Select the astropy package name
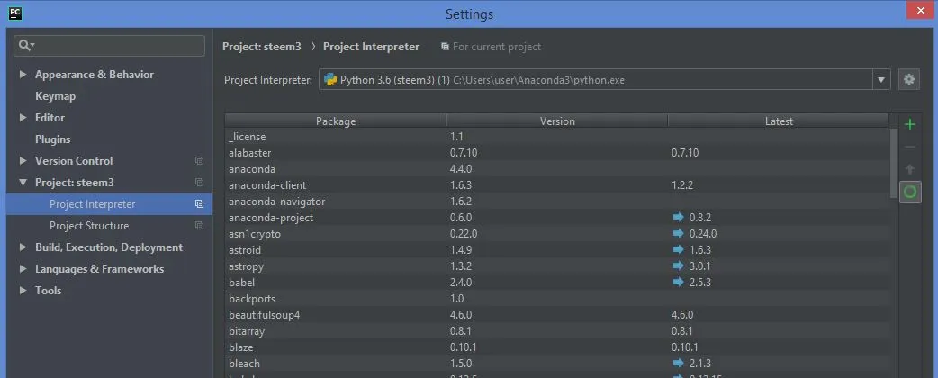The image size is (938, 378). [246, 266]
